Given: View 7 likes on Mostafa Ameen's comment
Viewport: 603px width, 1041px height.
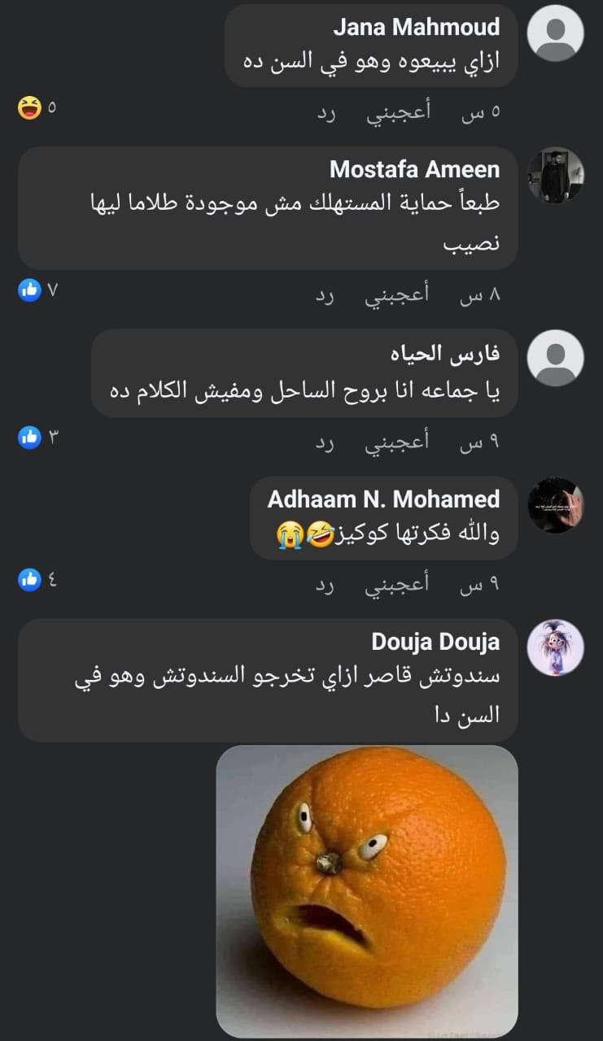Looking at the screenshot, I should [38, 290].
